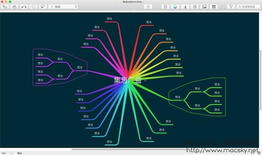Click the filter funnel icon

[x=231, y=7]
